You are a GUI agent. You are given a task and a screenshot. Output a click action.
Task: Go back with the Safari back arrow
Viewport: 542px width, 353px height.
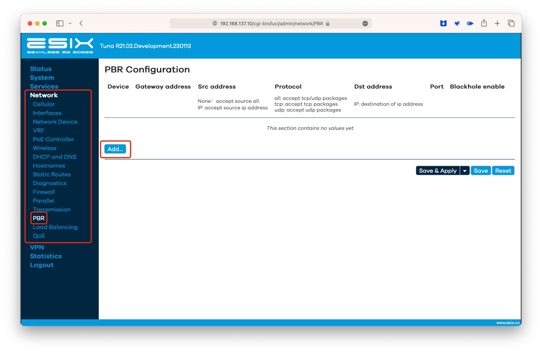[81, 23]
